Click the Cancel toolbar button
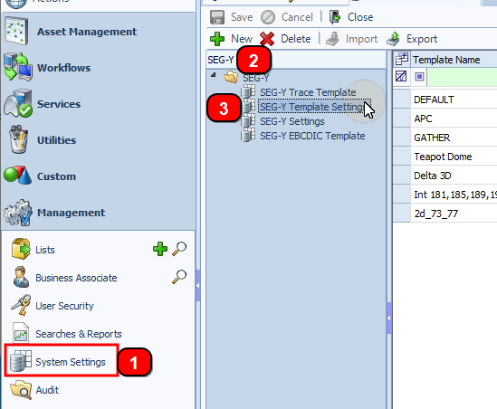Screen dimensions: 497x409 click(287, 17)
